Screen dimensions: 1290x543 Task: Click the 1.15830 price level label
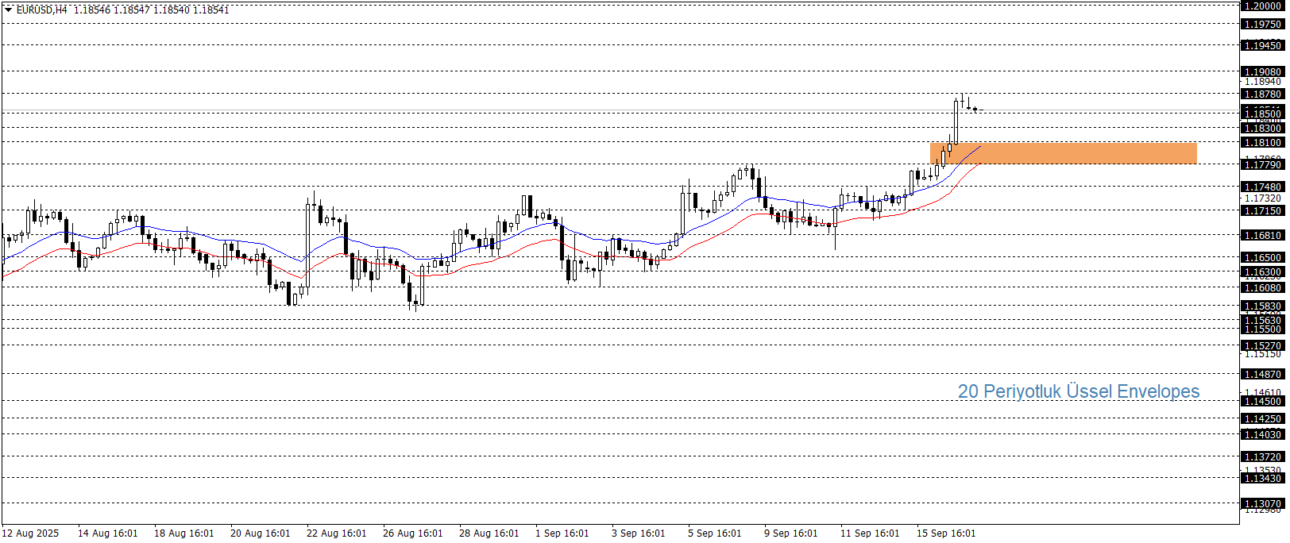pos(1262,306)
